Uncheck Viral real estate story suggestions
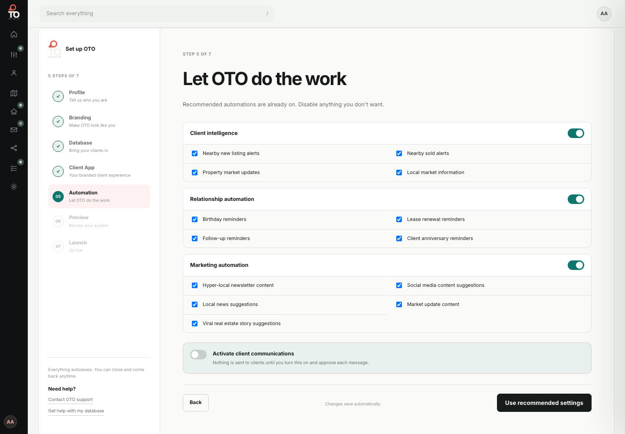This screenshot has width=625, height=434. point(195,323)
